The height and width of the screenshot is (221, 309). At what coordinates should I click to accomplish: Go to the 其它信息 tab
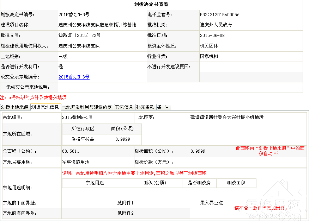coord(124,107)
